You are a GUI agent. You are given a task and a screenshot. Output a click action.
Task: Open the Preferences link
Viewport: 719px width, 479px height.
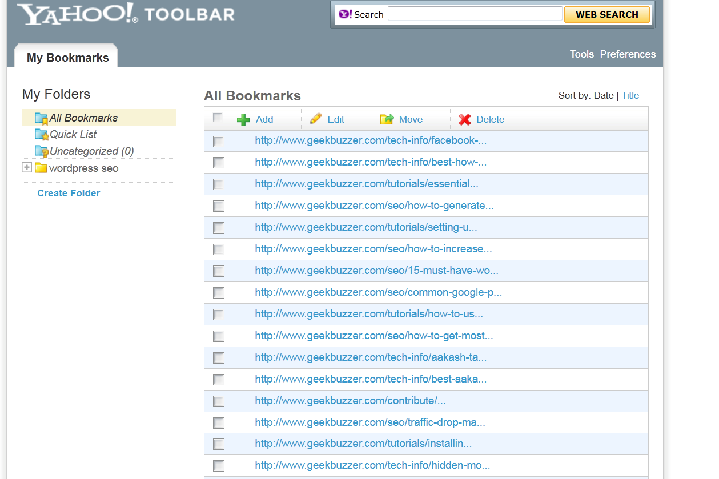(628, 54)
